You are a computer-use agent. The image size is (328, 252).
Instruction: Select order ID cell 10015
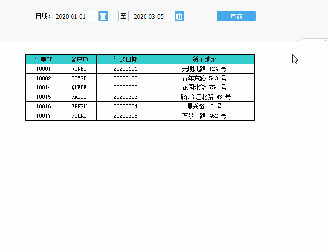[x=43, y=97]
